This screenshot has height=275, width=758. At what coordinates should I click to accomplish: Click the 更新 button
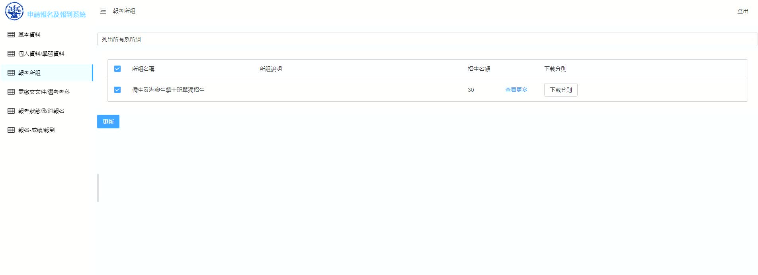pyautogui.click(x=108, y=122)
